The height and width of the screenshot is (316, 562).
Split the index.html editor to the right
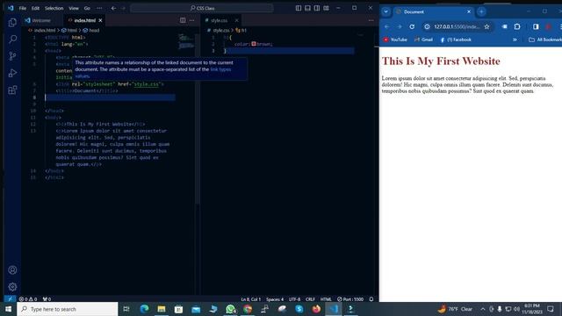pyautogui.click(x=183, y=20)
